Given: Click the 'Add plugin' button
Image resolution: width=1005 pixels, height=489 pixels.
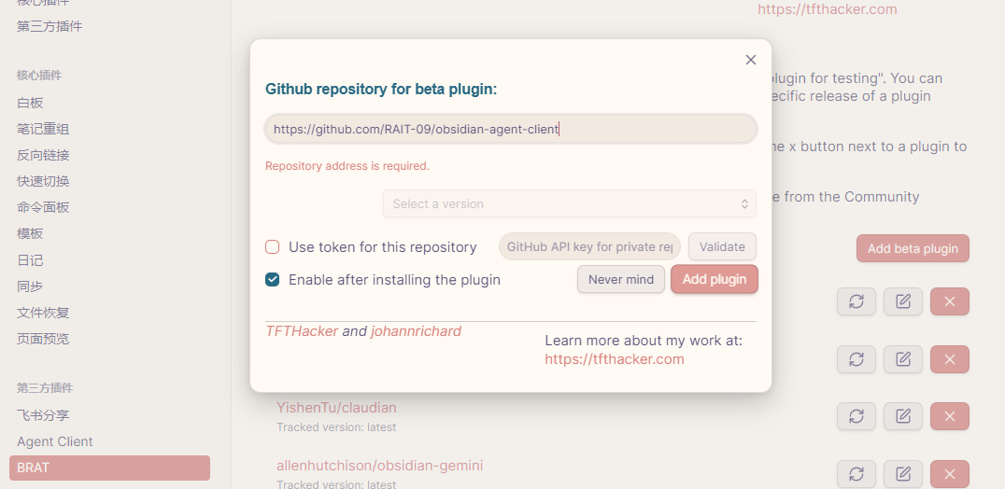Looking at the screenshot, I should pyautogui.click(x=714, y=279).
